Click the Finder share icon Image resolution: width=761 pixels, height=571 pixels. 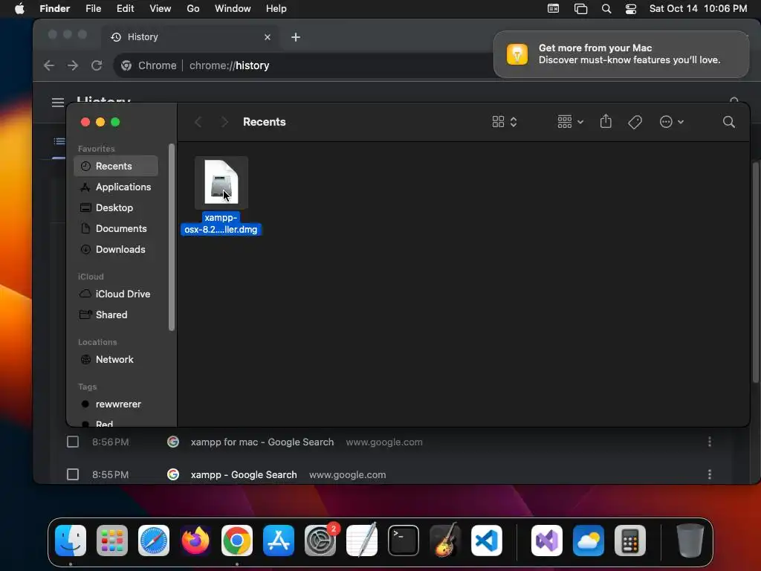point(606,121)
